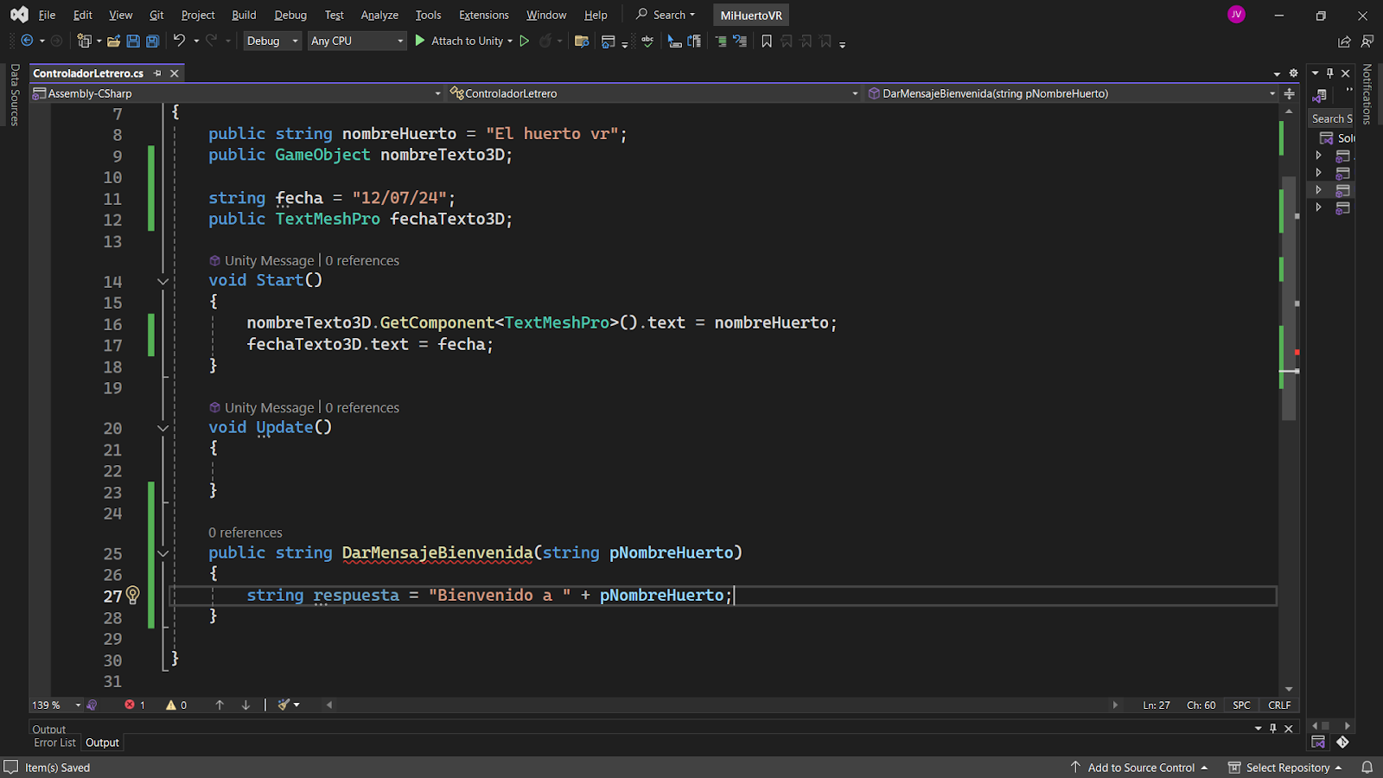Toggle pin on ControladorLetrero.cs tab
Screen dimensions: 1383x778
(157, 73)
